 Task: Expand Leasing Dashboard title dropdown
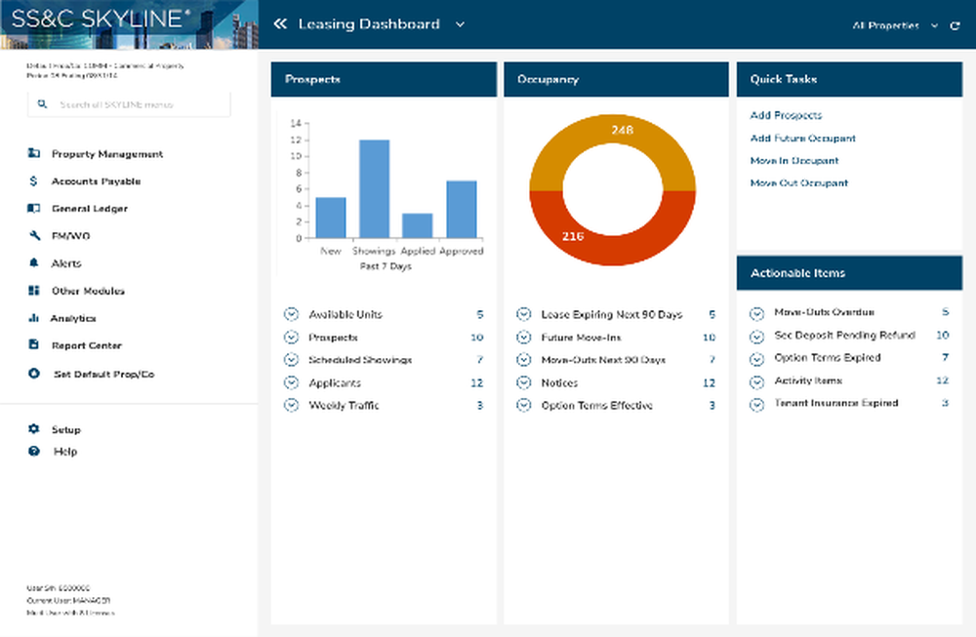(x=460, y=25)
